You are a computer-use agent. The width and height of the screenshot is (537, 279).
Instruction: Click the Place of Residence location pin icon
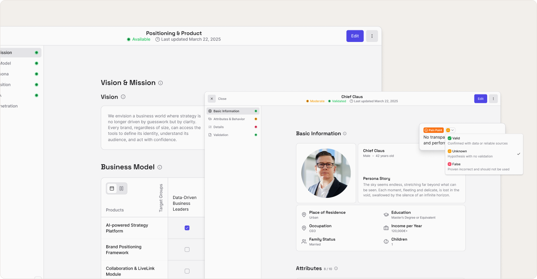click(x=304, y=214)
